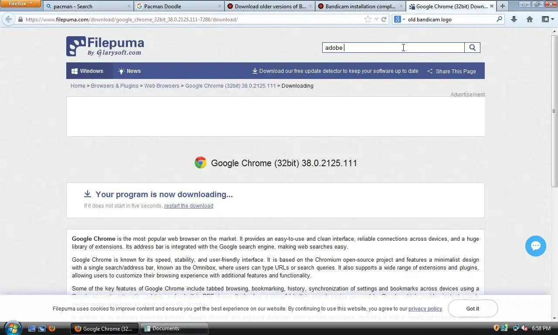558x335 pixels.
Task: Click Show Desktop quick launch icon
Action: [x=32, y=328]
